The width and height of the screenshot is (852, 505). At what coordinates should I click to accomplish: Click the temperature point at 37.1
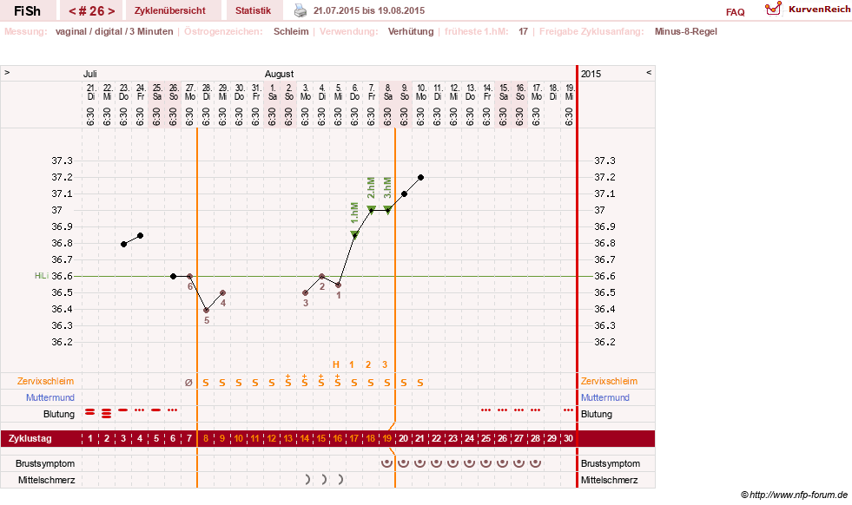(404, 193)
